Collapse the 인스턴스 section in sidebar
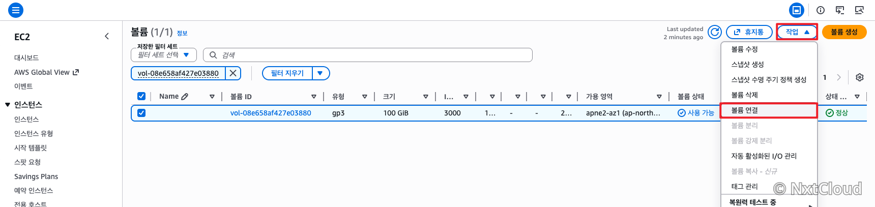 pyautogui.click(x=8, y=105)
